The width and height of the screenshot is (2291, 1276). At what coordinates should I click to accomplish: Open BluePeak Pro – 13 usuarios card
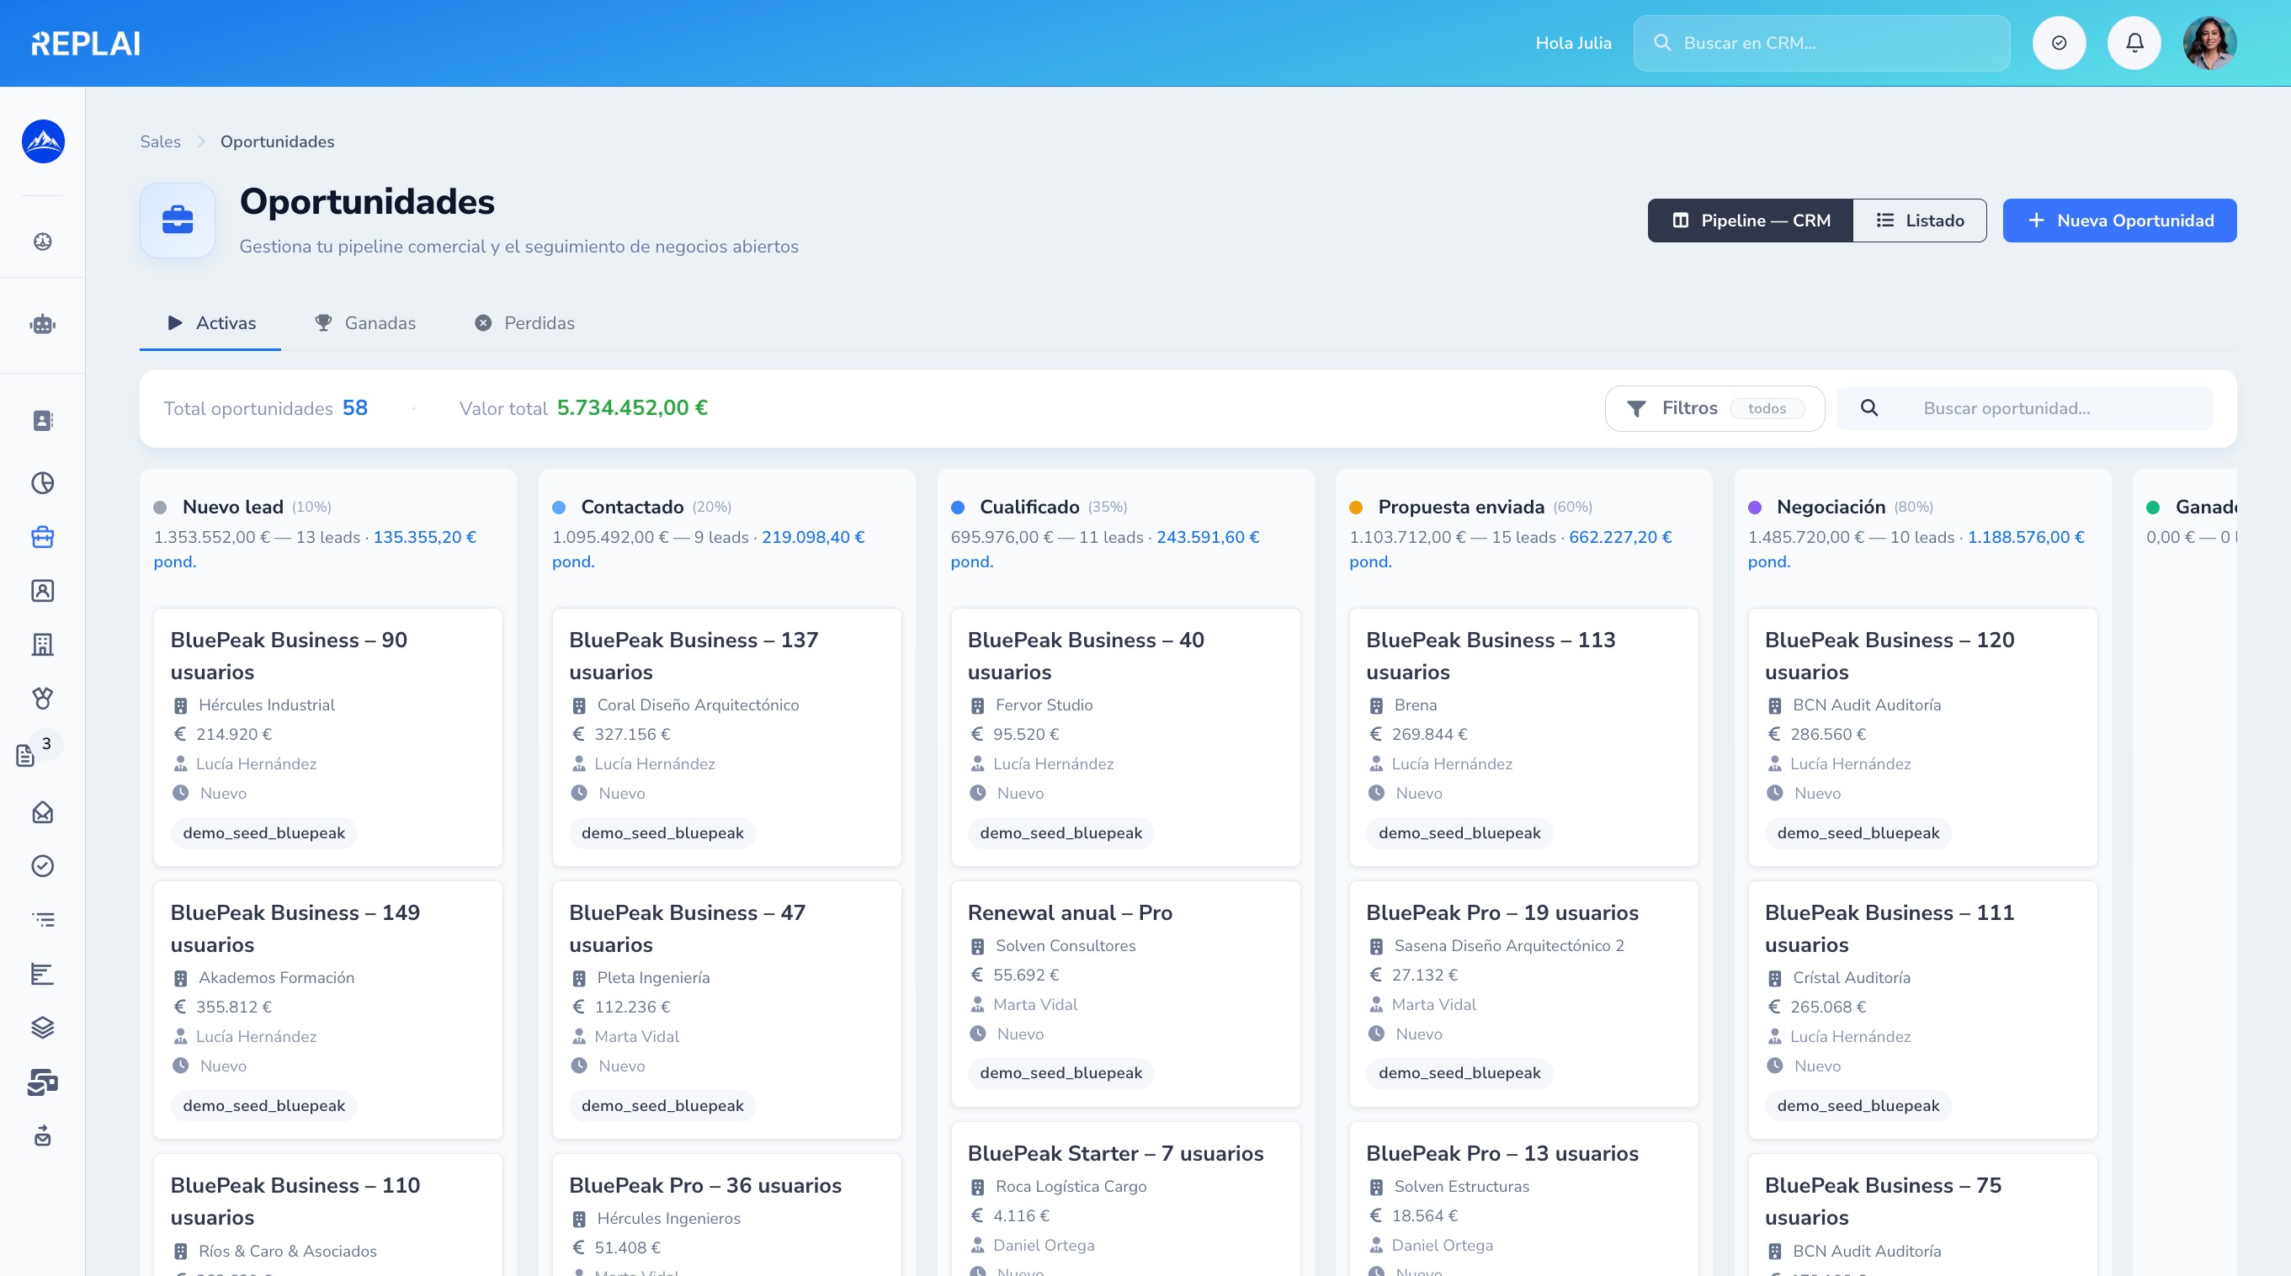click(1523, 1199)
